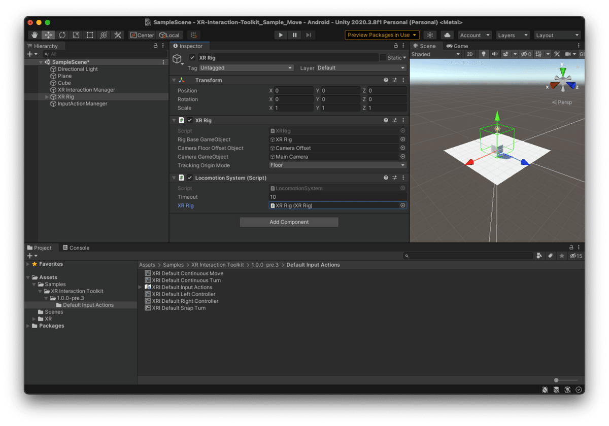Toggle scene lighting bulb icon

(x=484, y=54)
